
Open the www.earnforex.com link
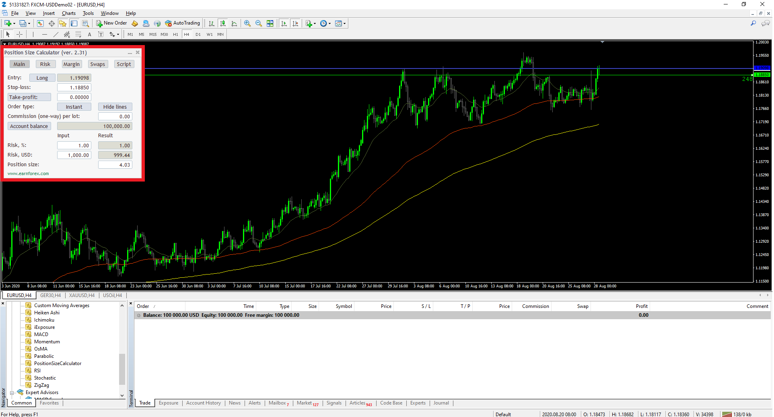click(28, 174)
